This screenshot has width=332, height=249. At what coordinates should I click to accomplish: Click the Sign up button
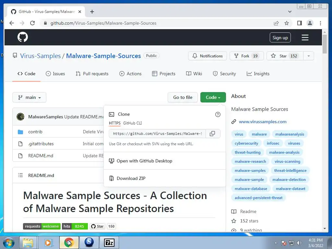coord(280,38)
